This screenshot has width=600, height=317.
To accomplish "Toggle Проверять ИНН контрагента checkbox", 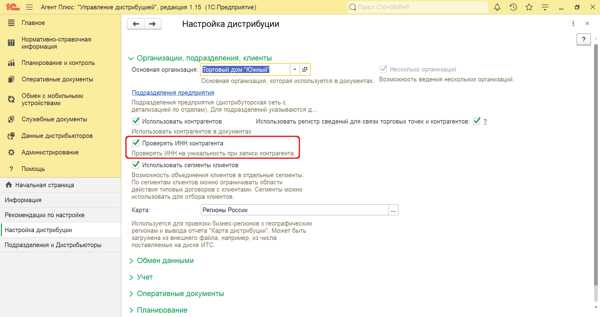I will click(136, 143).
